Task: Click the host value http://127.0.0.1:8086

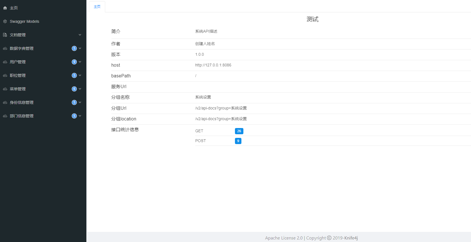Action: [x=213, y=65]
